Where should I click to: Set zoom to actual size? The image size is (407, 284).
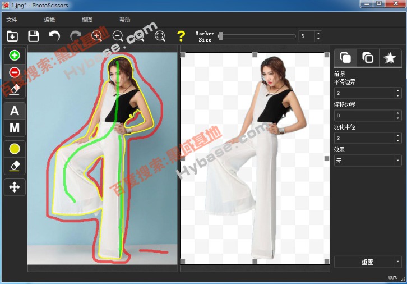point(139,36)
